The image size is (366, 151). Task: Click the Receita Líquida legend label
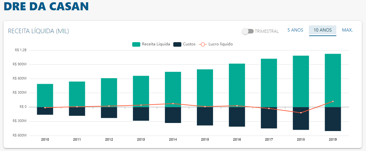156,44
